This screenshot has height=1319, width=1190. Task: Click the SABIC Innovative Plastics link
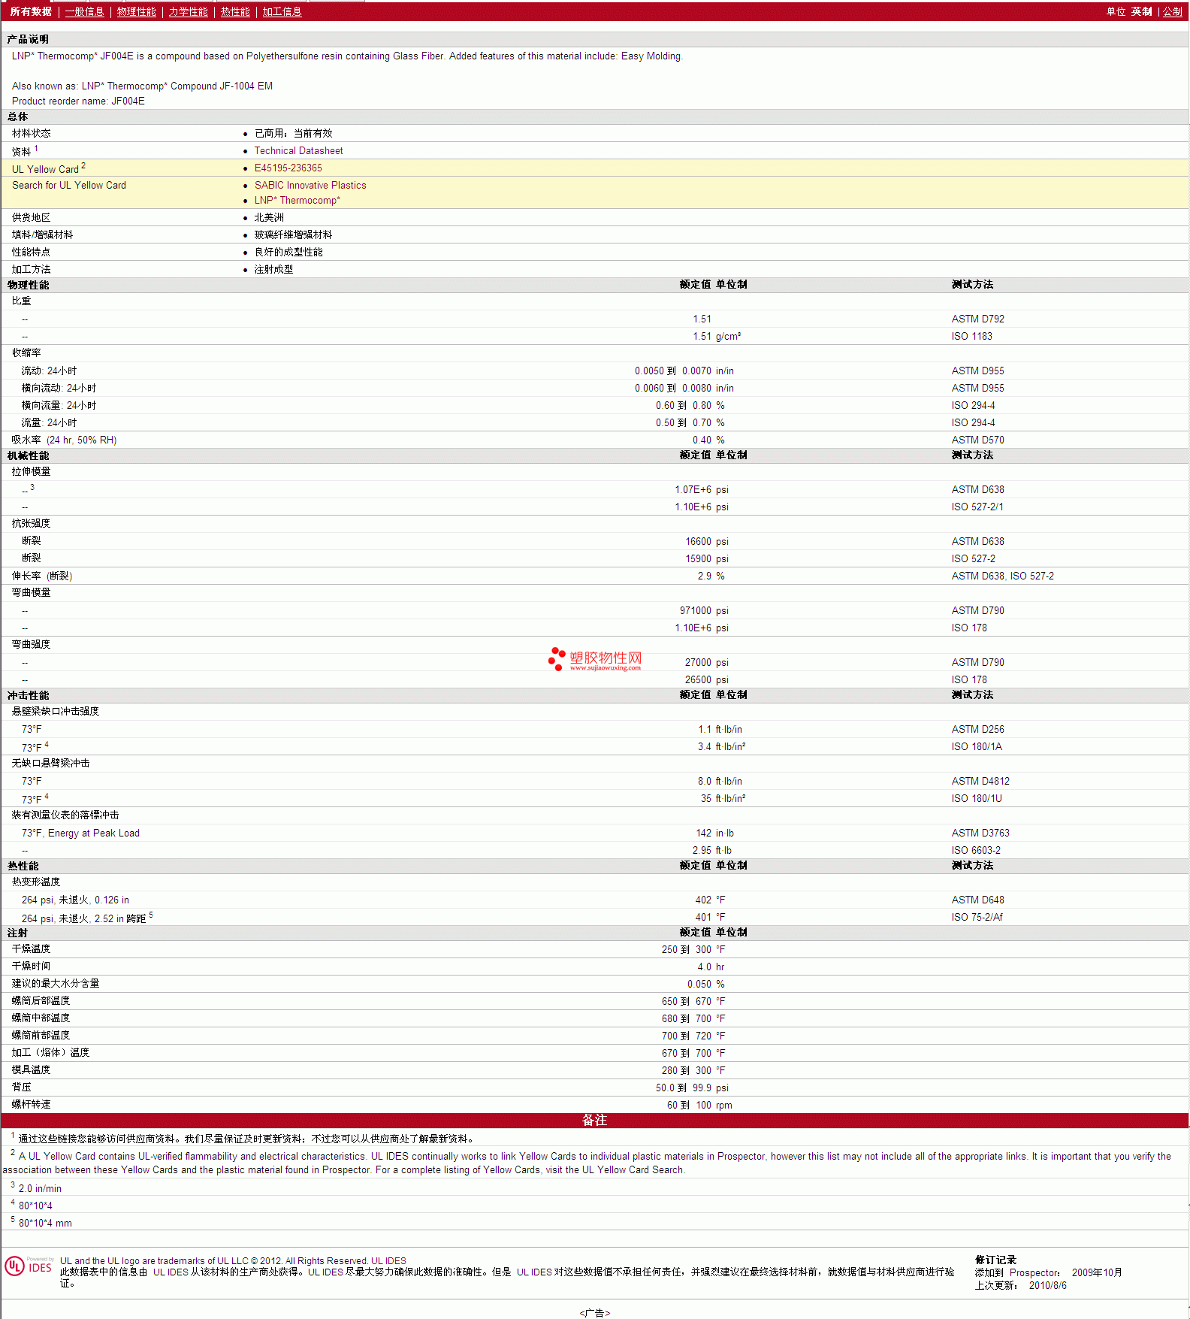(x=310, y=185)
